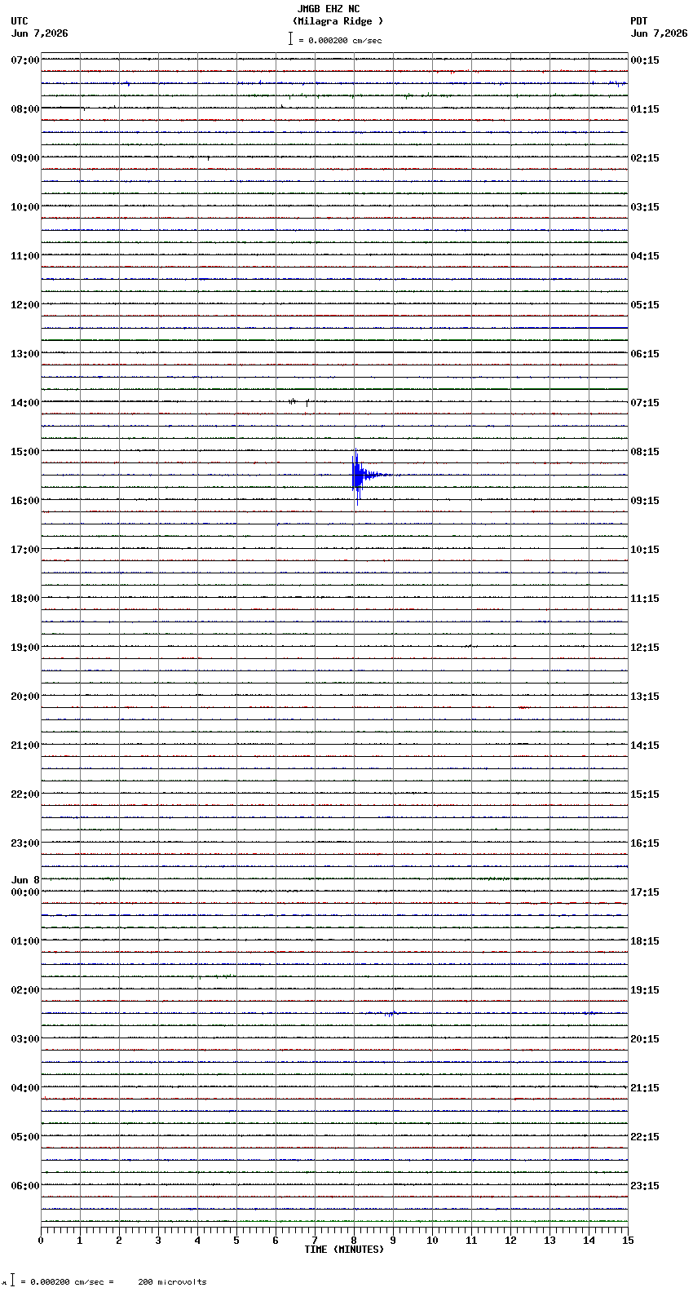
Task: Click the 19:15 PDT time label
Action: point(645,990)
